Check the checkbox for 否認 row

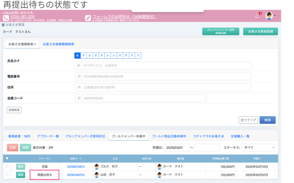(x=7, y=166)
